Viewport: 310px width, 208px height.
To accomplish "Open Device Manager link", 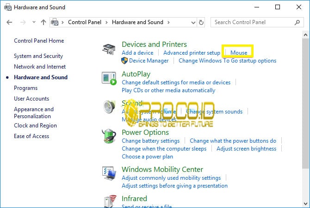I will (149, 61).
